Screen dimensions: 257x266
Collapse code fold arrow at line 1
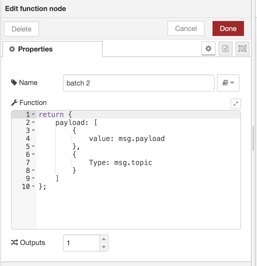(33, 115)
